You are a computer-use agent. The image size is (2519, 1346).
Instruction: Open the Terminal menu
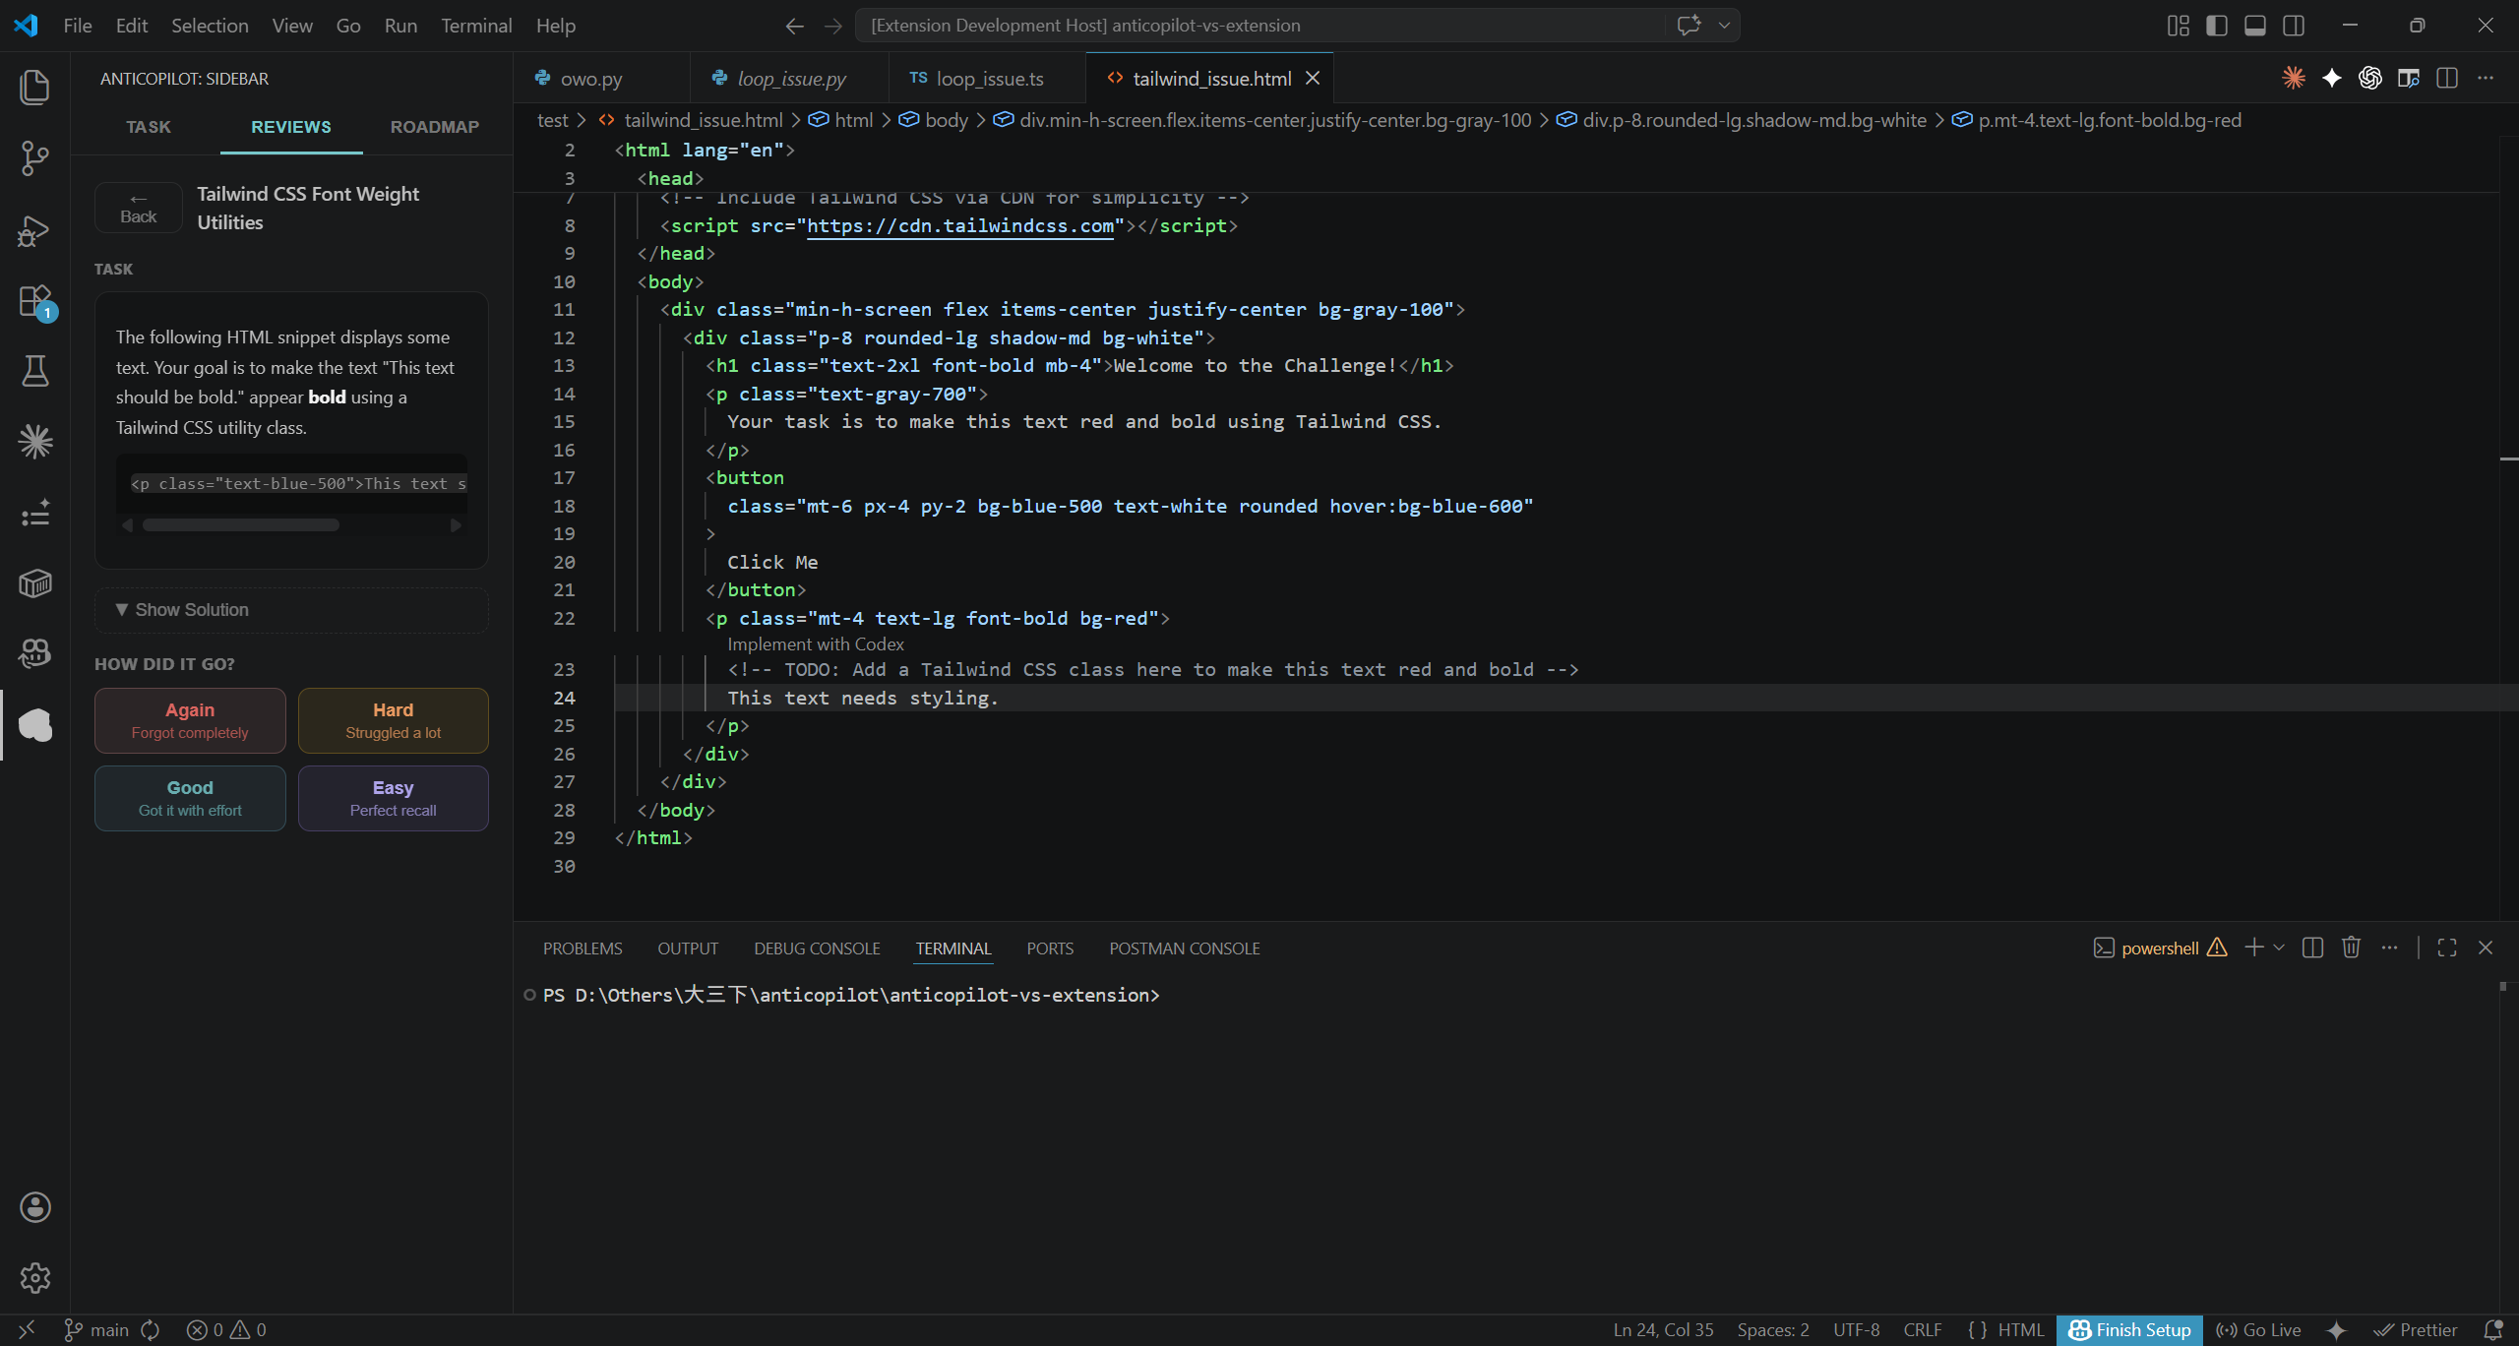[x=476, y=26]
